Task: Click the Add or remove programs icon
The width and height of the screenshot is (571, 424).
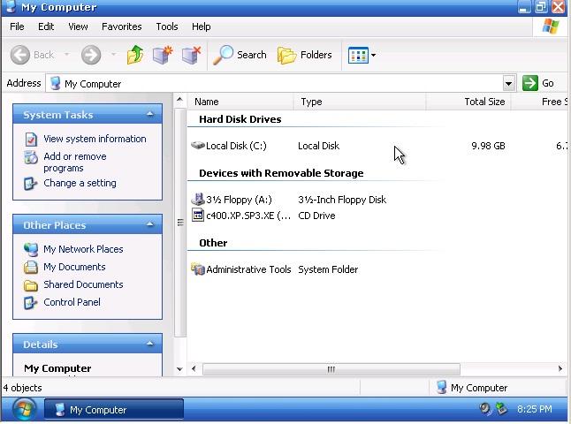Action: 31,157
